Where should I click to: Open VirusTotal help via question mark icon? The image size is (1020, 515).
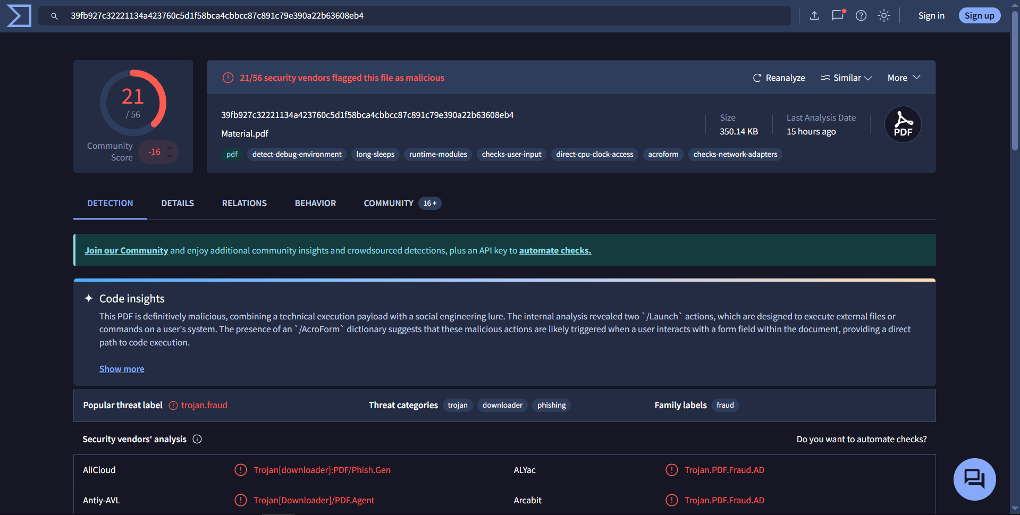pos(861,15)
